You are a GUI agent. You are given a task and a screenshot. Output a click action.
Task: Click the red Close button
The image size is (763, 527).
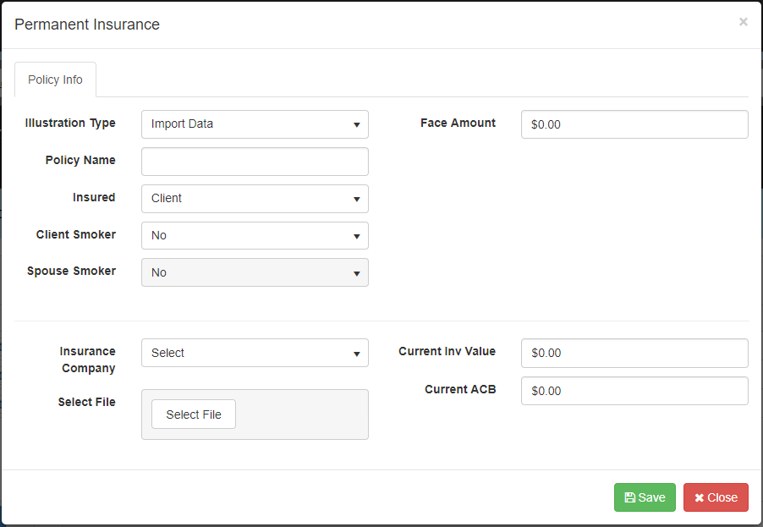[716, 498]
